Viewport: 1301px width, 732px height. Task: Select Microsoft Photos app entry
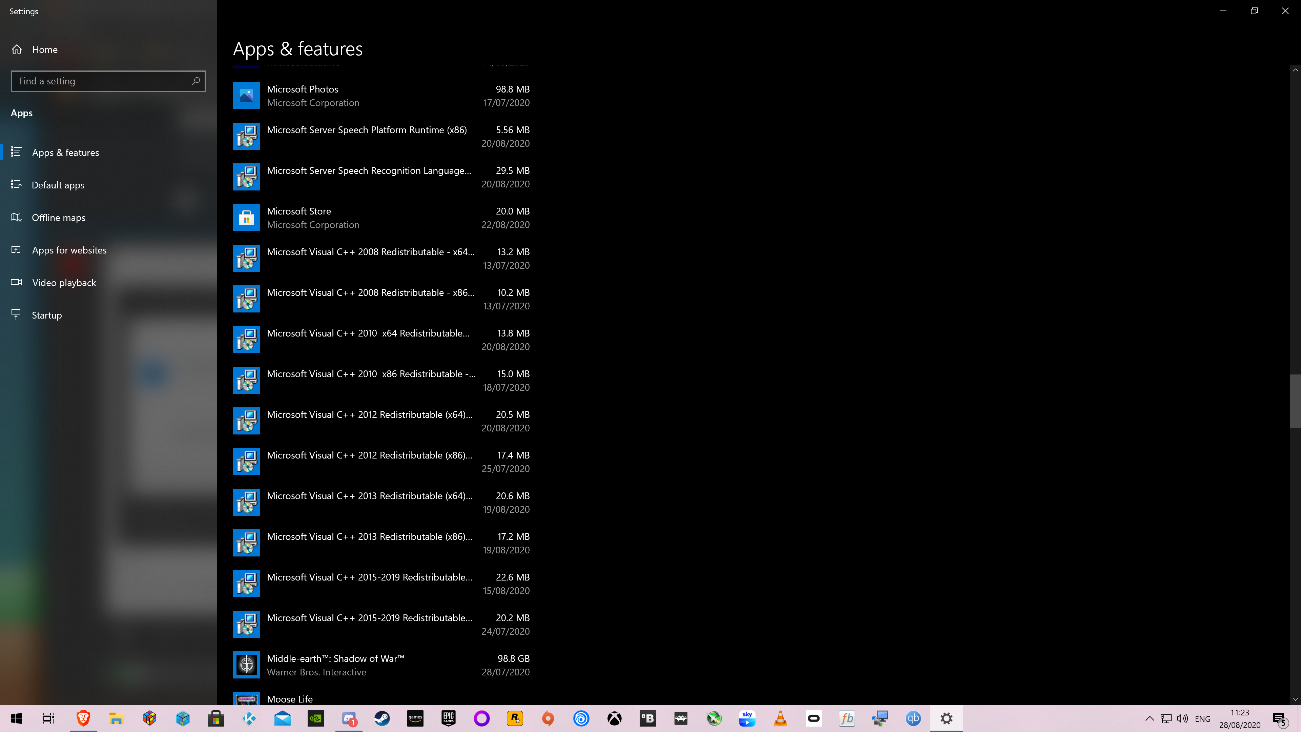(381, 96)
